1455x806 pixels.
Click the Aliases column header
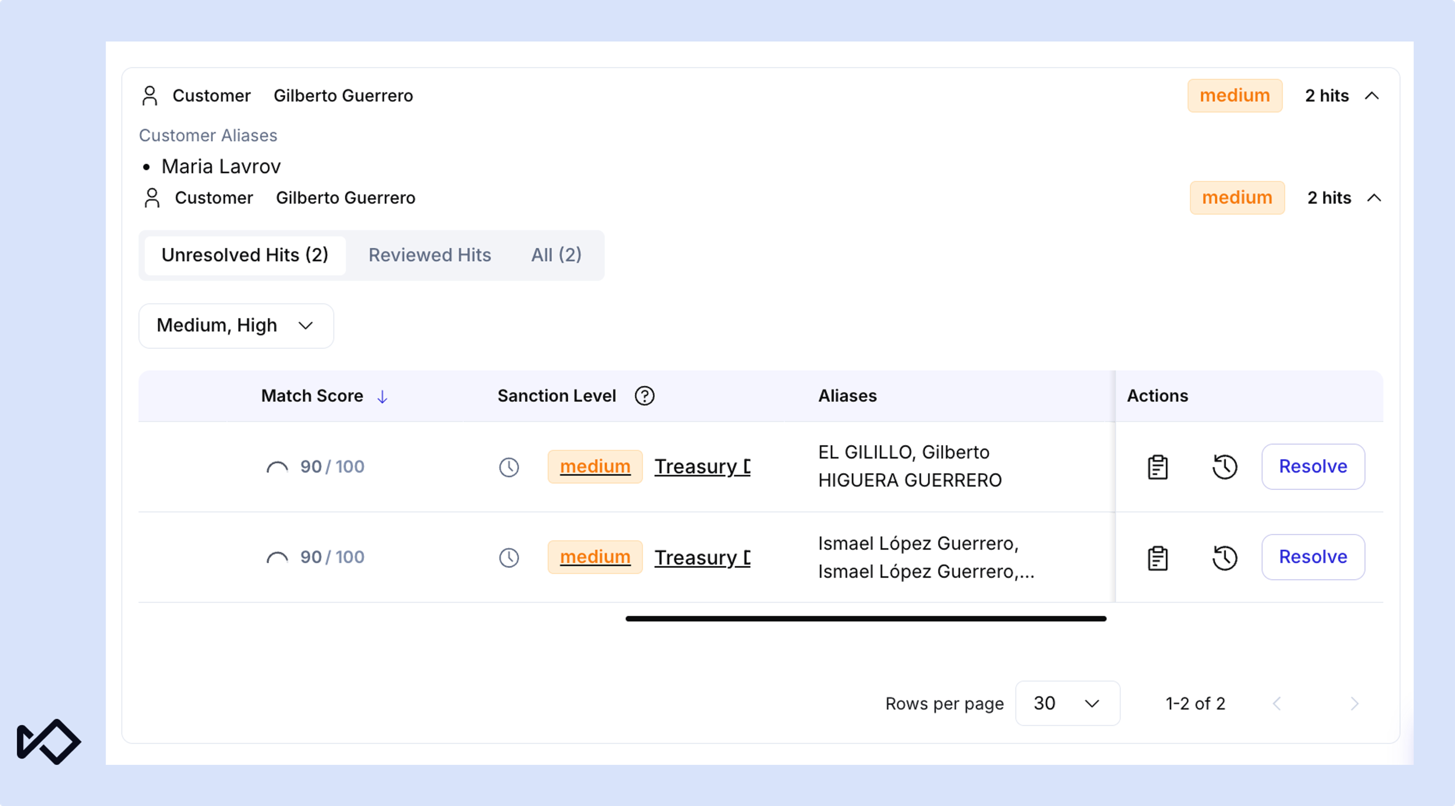point(847,396)
